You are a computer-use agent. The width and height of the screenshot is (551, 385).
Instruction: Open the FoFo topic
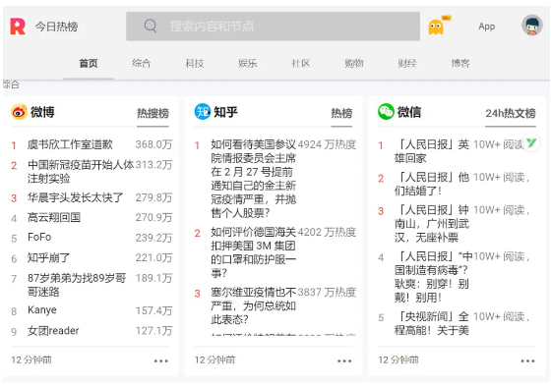click(39, 238)
